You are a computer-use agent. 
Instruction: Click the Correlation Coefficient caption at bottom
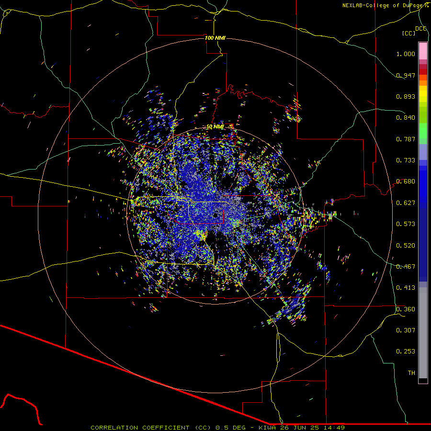218,428
